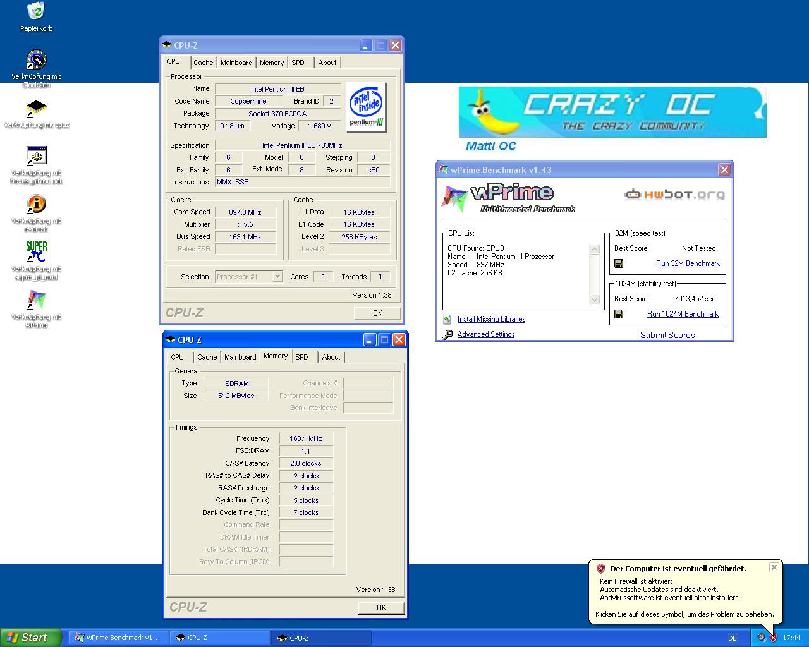Select the cpuz shortcut desktop icon

(x=36, y=109)
